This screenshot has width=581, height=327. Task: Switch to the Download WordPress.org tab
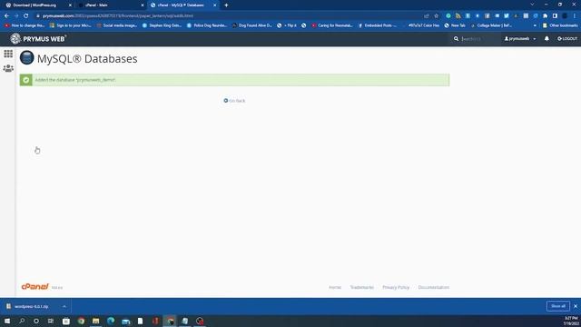34,5
